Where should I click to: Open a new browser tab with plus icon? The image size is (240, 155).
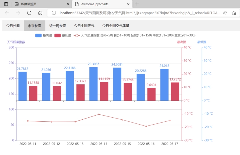(137, 4)
